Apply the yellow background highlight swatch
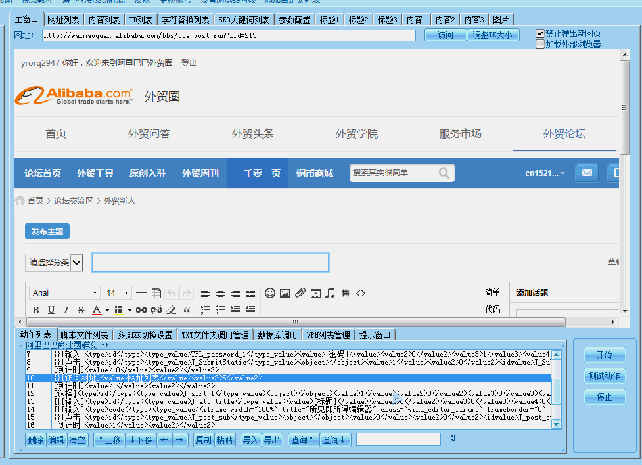The height and width of the screenshot is (465, 642). (x=119, y=310)
